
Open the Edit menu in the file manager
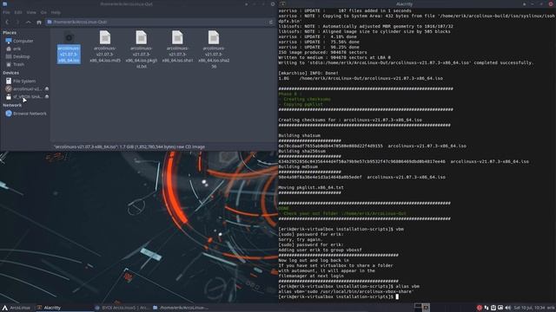[x=18, y=12]
